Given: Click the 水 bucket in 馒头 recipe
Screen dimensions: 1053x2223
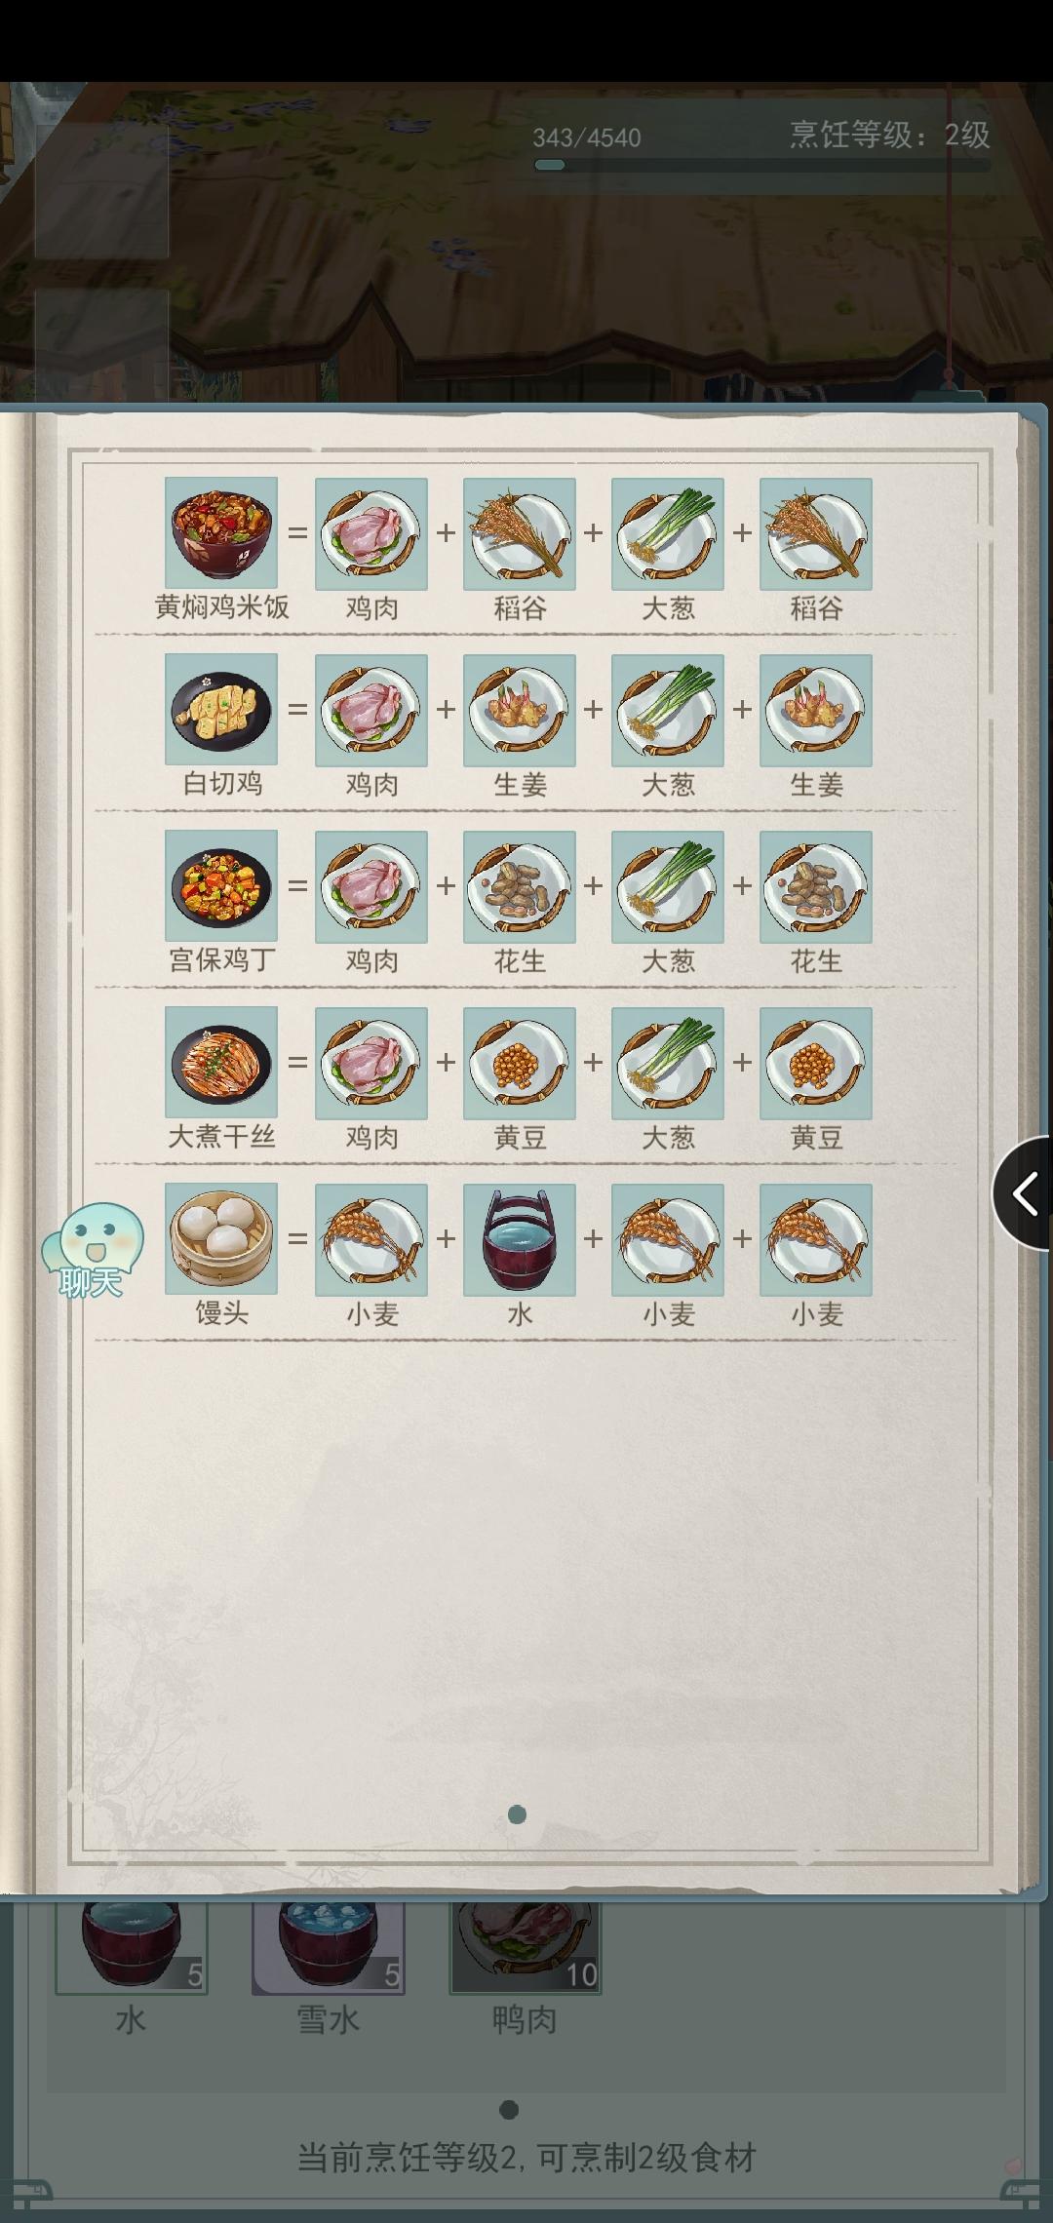Looking at the screenshot, I should [x=520, y=1239].
